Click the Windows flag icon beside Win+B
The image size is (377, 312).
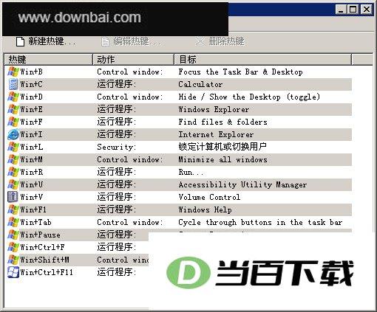pyautogui.click(x=13, y=72)
